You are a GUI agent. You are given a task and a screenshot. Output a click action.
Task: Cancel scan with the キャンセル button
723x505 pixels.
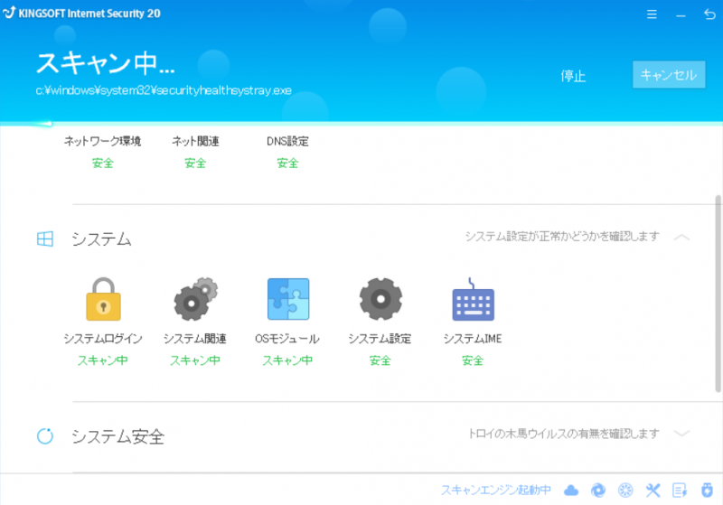pos(669,75)
